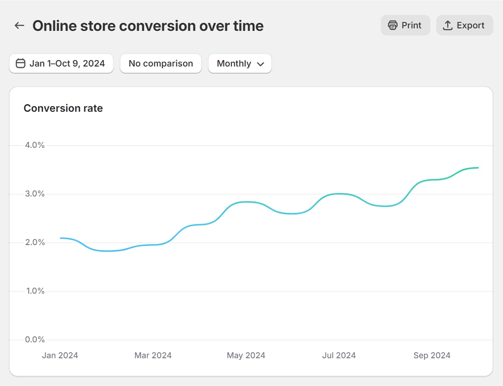Image resolution: width=503 pixels, height=386 pixels.
Task: Click the 0.0% y-axis label
Action: tap(34, 339)
